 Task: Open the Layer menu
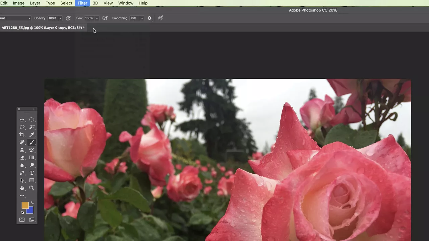click(x=35, y=3)
